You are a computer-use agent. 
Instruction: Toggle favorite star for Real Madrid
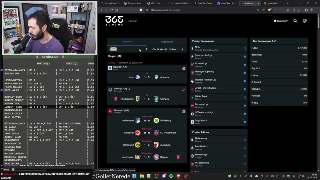[245, 147]
